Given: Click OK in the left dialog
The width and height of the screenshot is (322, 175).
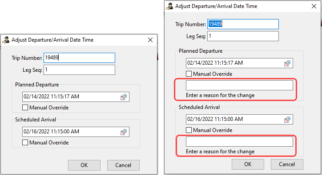Looking at the screenshot, I should tap(84, 165).
